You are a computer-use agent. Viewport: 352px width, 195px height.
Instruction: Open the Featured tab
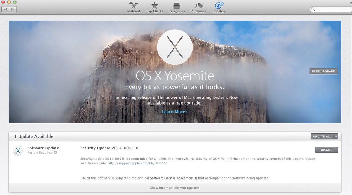click(x=133, y=8)
